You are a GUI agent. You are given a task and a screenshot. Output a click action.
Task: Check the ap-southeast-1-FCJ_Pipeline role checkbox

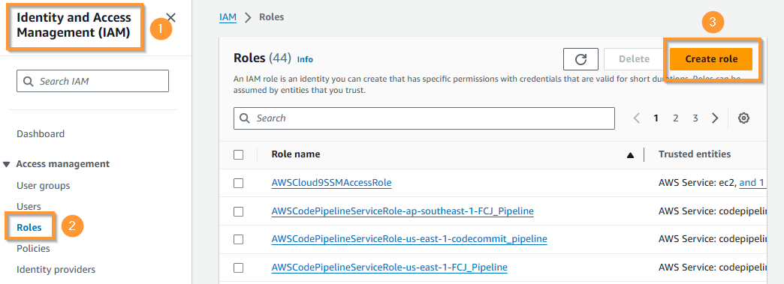pos(239,211)
